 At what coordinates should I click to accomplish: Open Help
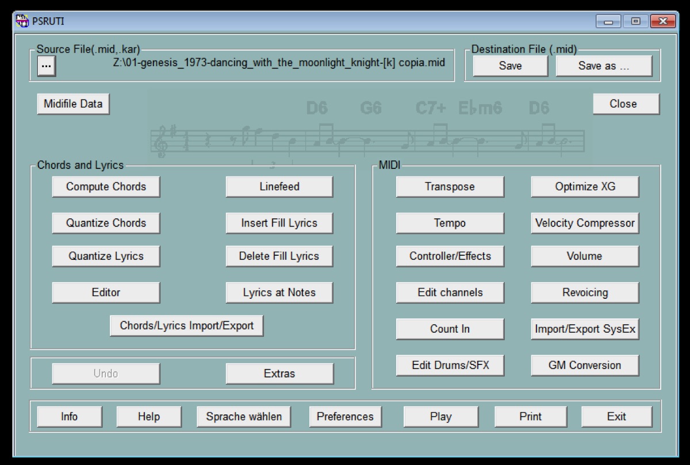point(149,417)
